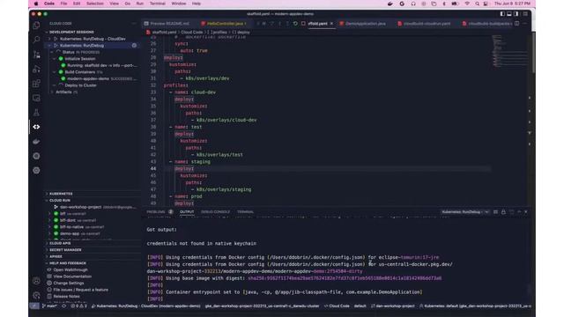Viewport: 564px width, 317px height.
Task: Open the HelloController.java editor tab
Action: 225,24
